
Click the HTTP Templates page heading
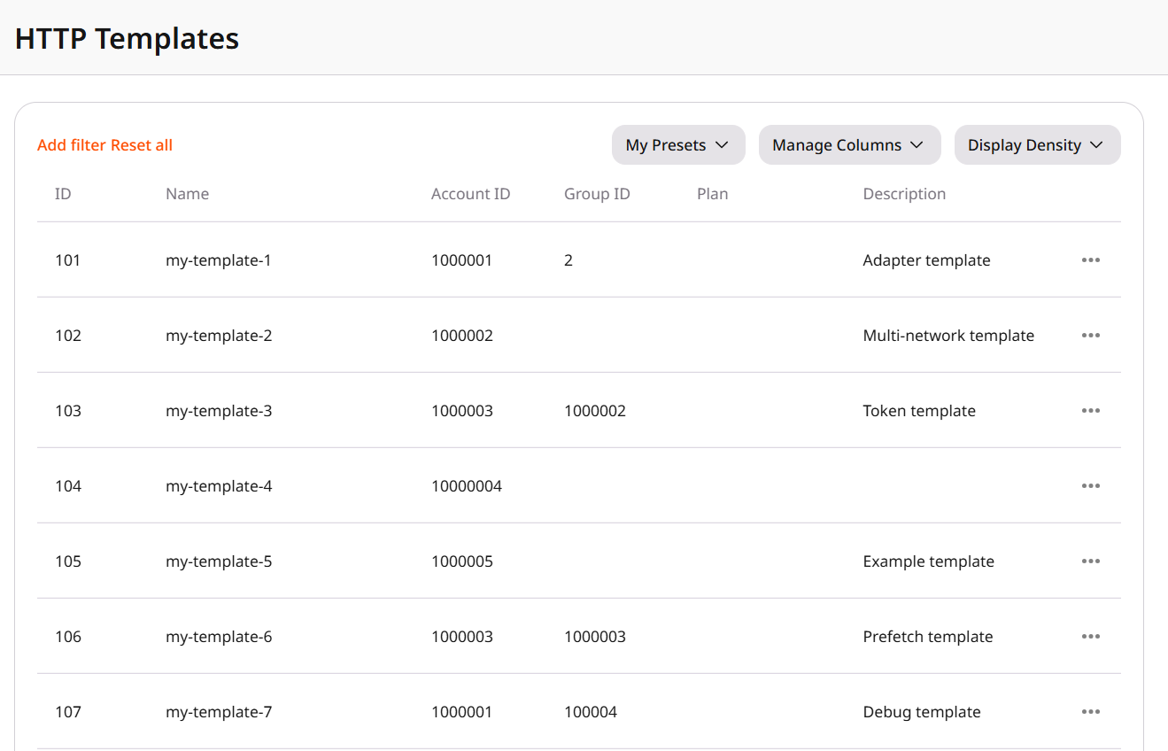coord(128,38)
